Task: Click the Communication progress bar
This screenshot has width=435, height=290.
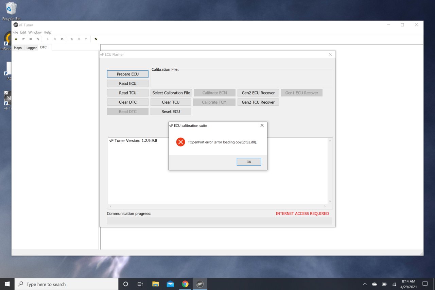Action: pyautogui.click(x=219, y=221)
